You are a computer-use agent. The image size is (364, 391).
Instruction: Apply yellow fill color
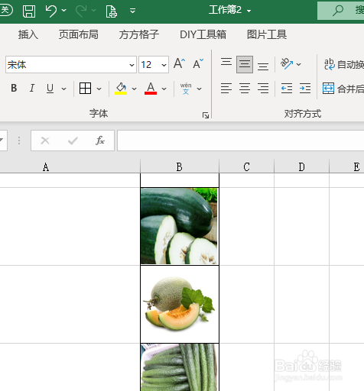(121, 89)
